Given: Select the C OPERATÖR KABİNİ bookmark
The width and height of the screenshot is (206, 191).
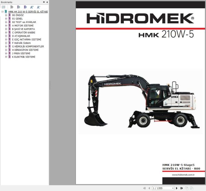Looking at the screenshot, I should tap(24, 33).
